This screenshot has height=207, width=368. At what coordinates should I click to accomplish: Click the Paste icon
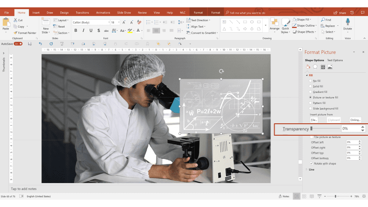(6, 23)
